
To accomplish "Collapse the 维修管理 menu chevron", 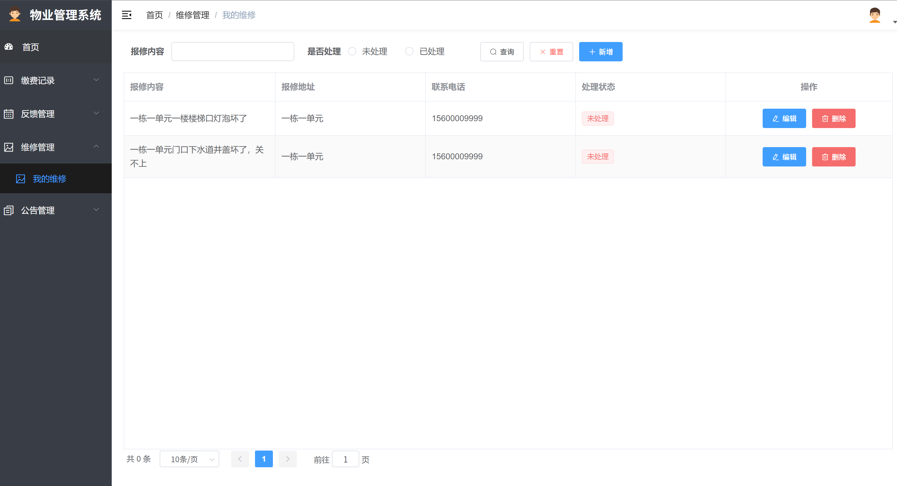I will pyautogui.click(x=97, y=146).
